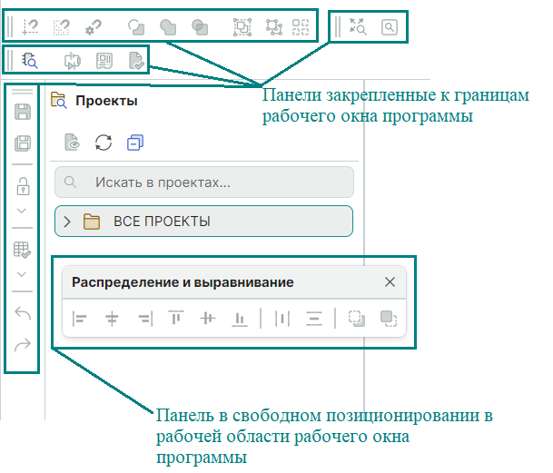Collapse all projects with the minus-box icon
553x473 pixels.
135,142
